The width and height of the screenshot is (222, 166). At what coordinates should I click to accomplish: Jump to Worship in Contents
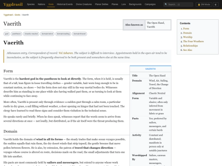tap(188, 37)
